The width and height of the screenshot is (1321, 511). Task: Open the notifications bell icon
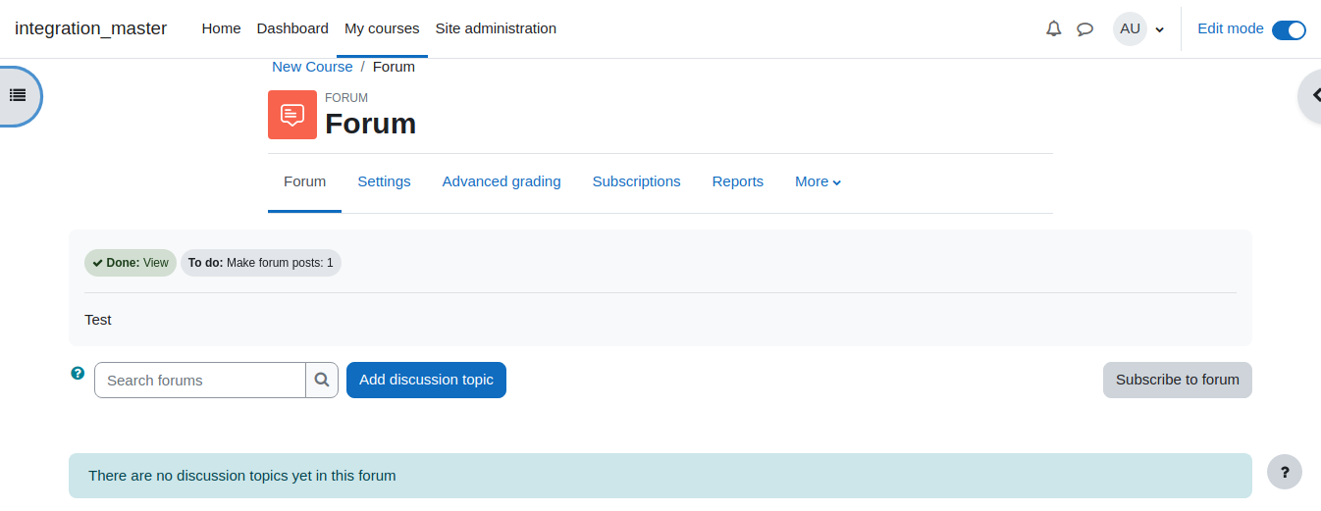[x=1054, y=28]
